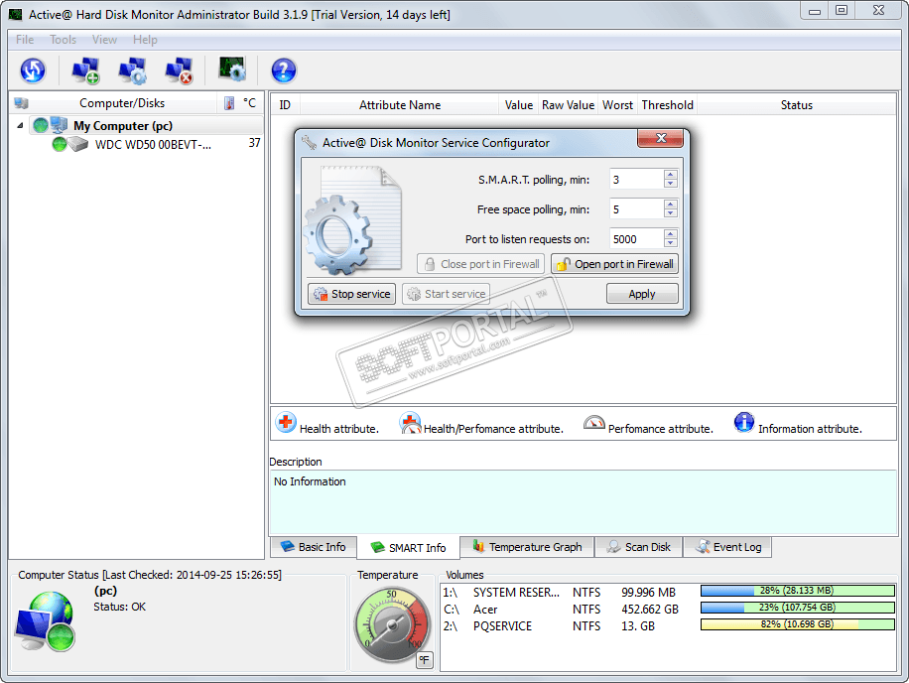Switch to the Basic Info tab

tap(313, 547)
